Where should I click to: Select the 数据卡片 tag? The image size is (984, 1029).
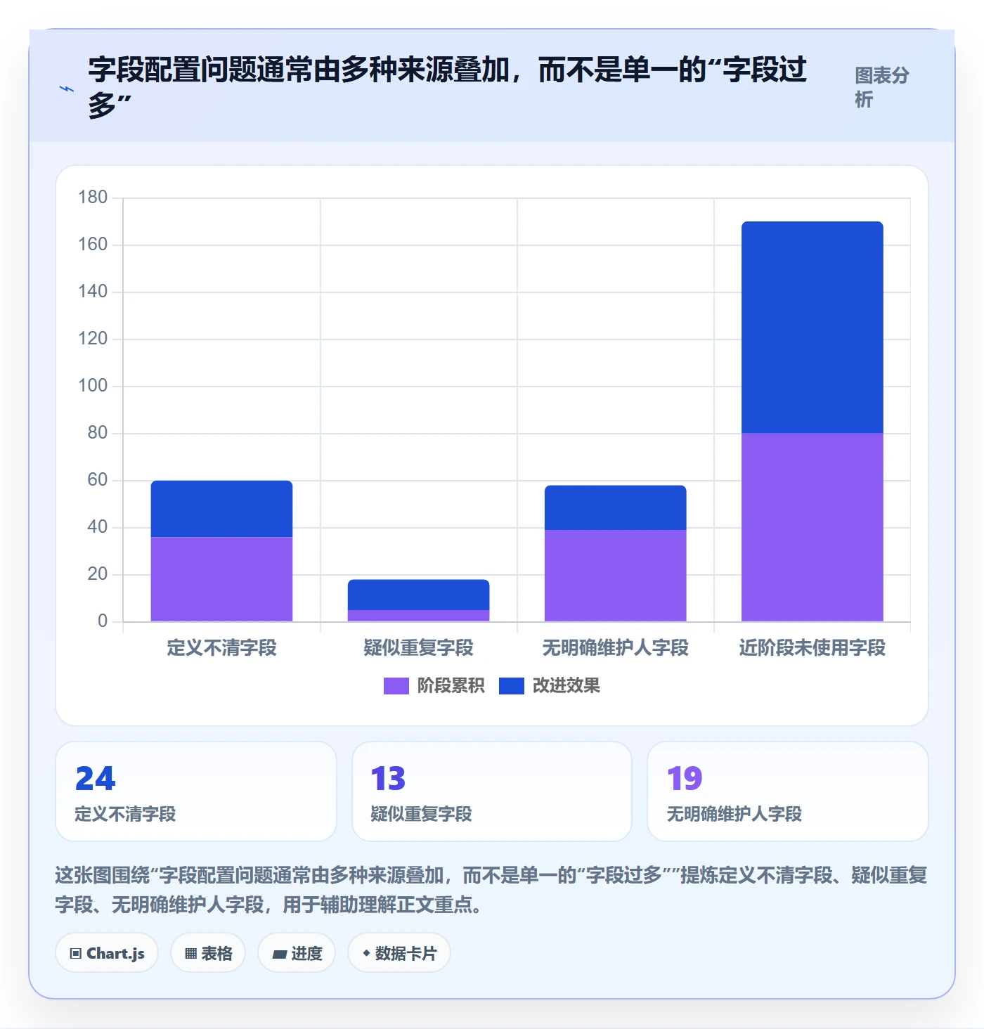pos(399,953)
